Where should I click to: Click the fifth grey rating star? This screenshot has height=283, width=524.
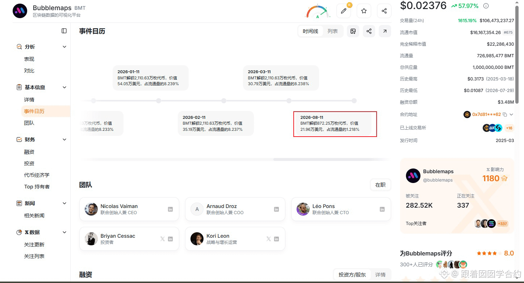click(500, 253)
